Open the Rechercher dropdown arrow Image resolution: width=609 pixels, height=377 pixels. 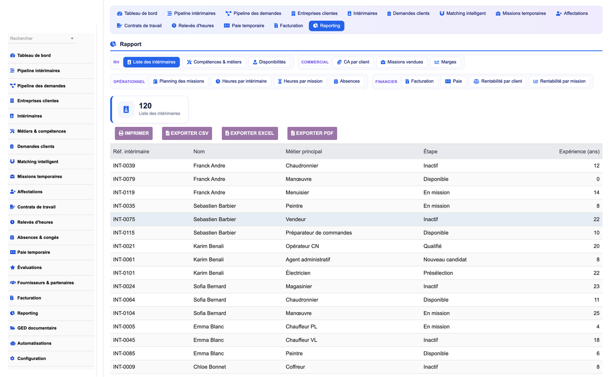pyautogui.click(x=72, y=39)
